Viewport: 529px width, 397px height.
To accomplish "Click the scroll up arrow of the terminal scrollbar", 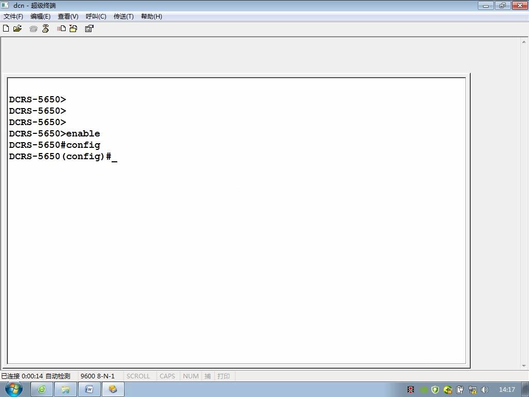I will point(524,42).
